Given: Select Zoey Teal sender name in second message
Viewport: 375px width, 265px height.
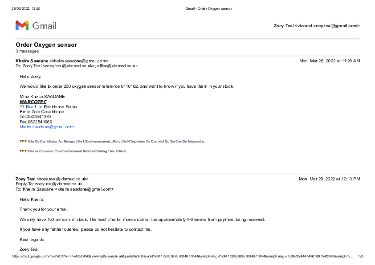Looking at the screenshot, I should [25, 179].
